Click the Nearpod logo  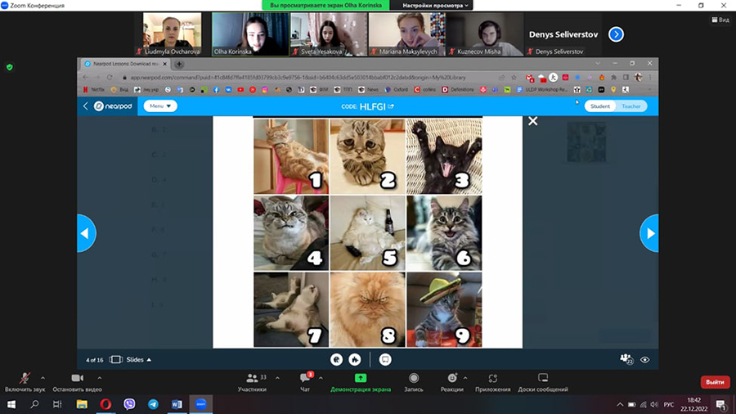coord(113,106)
